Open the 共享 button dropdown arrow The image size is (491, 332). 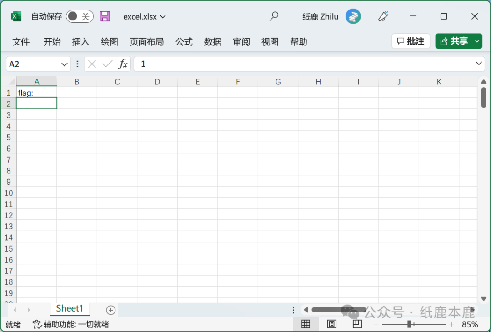pyautogui.click(x=476, y=41)
